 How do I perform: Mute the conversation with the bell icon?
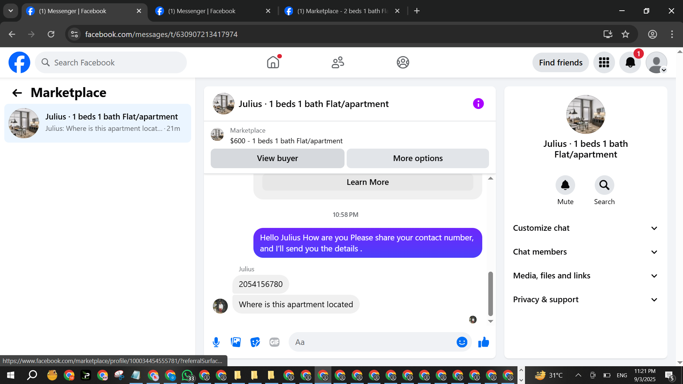tap(565, 185)
